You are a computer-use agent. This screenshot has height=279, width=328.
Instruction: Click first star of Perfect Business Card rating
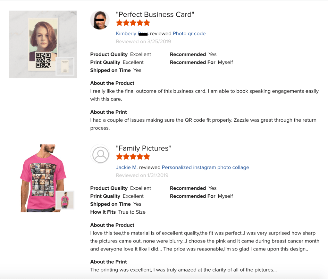tap(119, 23)
